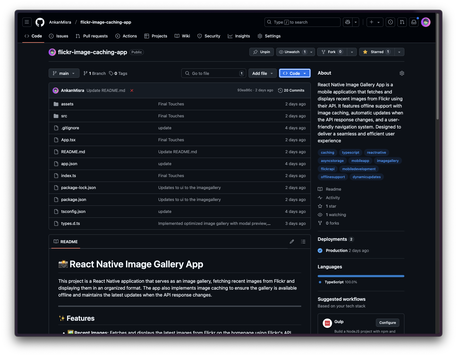Click the Readme book icon in About

pyautogui.click(x=320, y=189)
